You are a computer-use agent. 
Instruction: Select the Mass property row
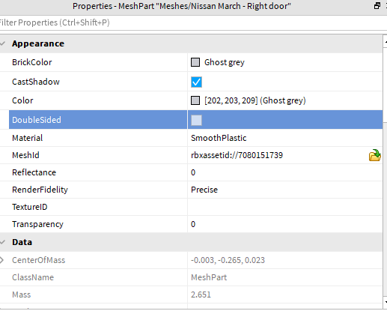(x=192, y=295)
